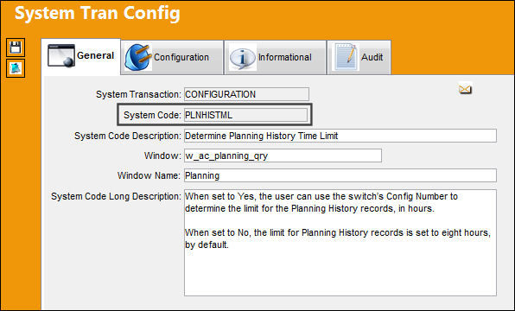
Task: Click the System Code Description label
Action: 128,136
